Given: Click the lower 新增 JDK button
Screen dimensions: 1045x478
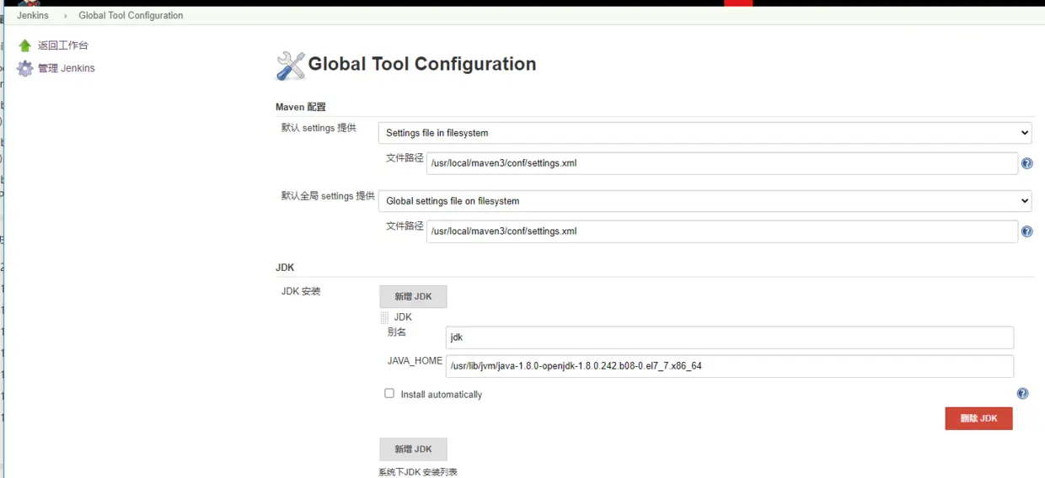Looking at the screenshot, I should tap(413, 449).
